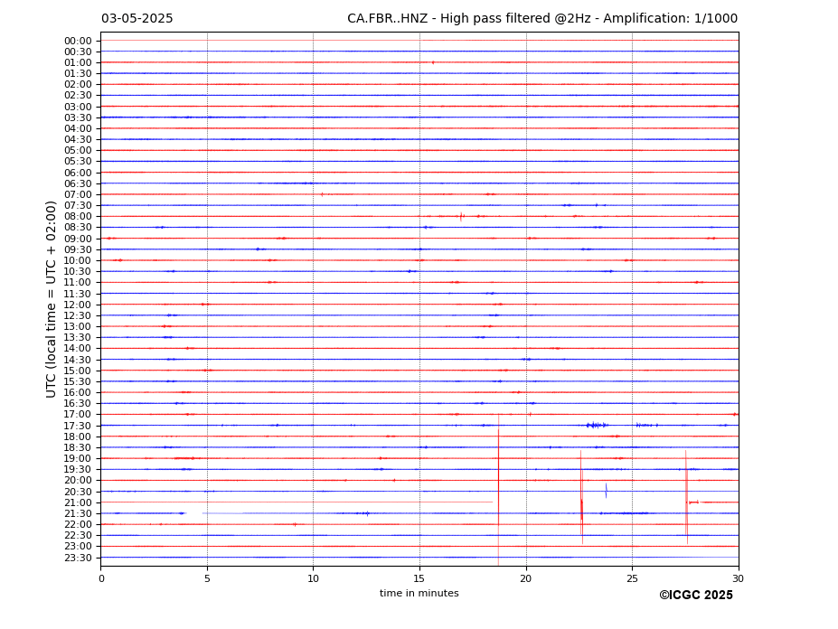Click the x-axis tick label 15
The height and width of the screenshot is (629, 838).
pos(419,578)
